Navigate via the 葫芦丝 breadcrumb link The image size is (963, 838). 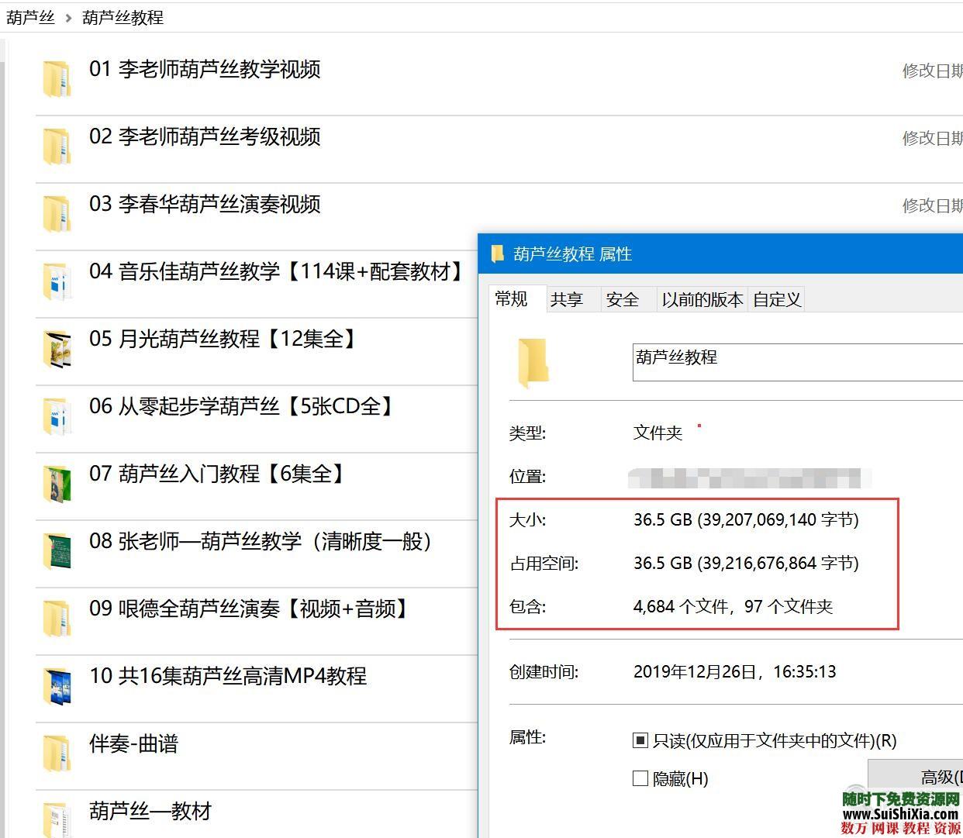click(x=31, y=16)
